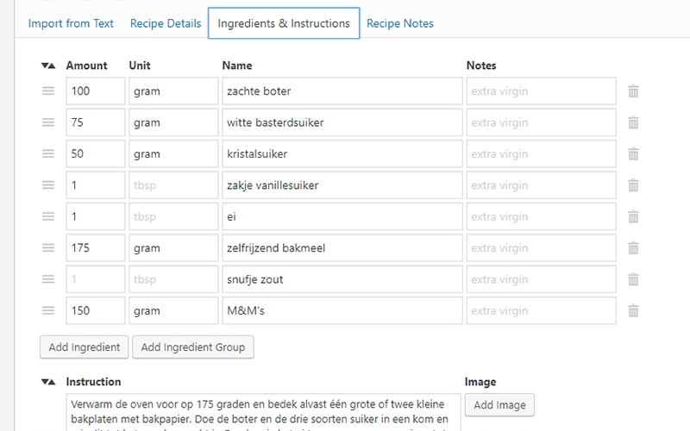Click amount field of zakje vanillesuiker row
This screenshot has width=690, height=431.
96,185
